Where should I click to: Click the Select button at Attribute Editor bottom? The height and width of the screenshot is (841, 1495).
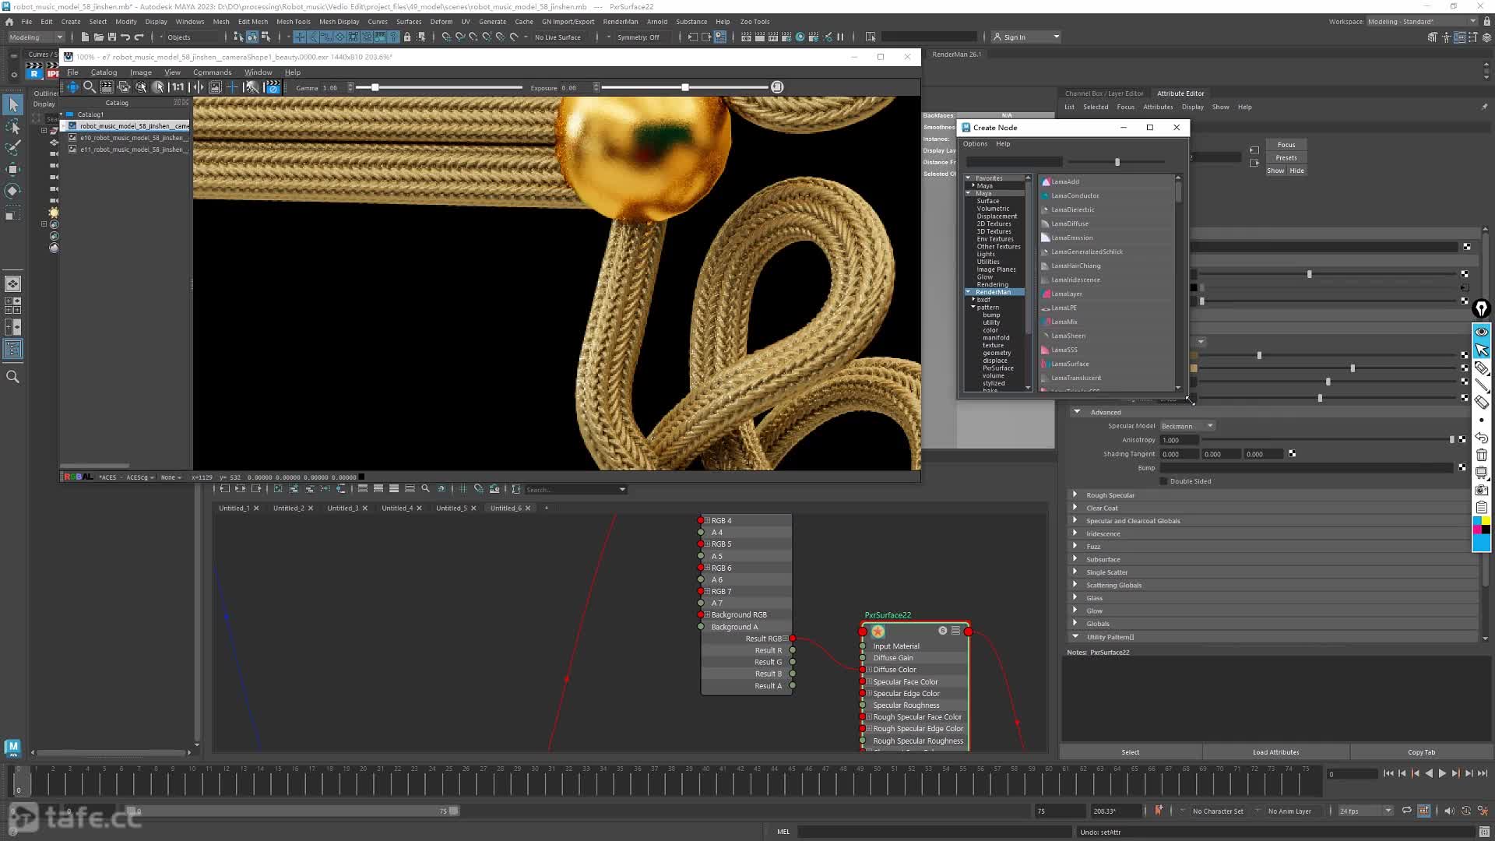1131,752
